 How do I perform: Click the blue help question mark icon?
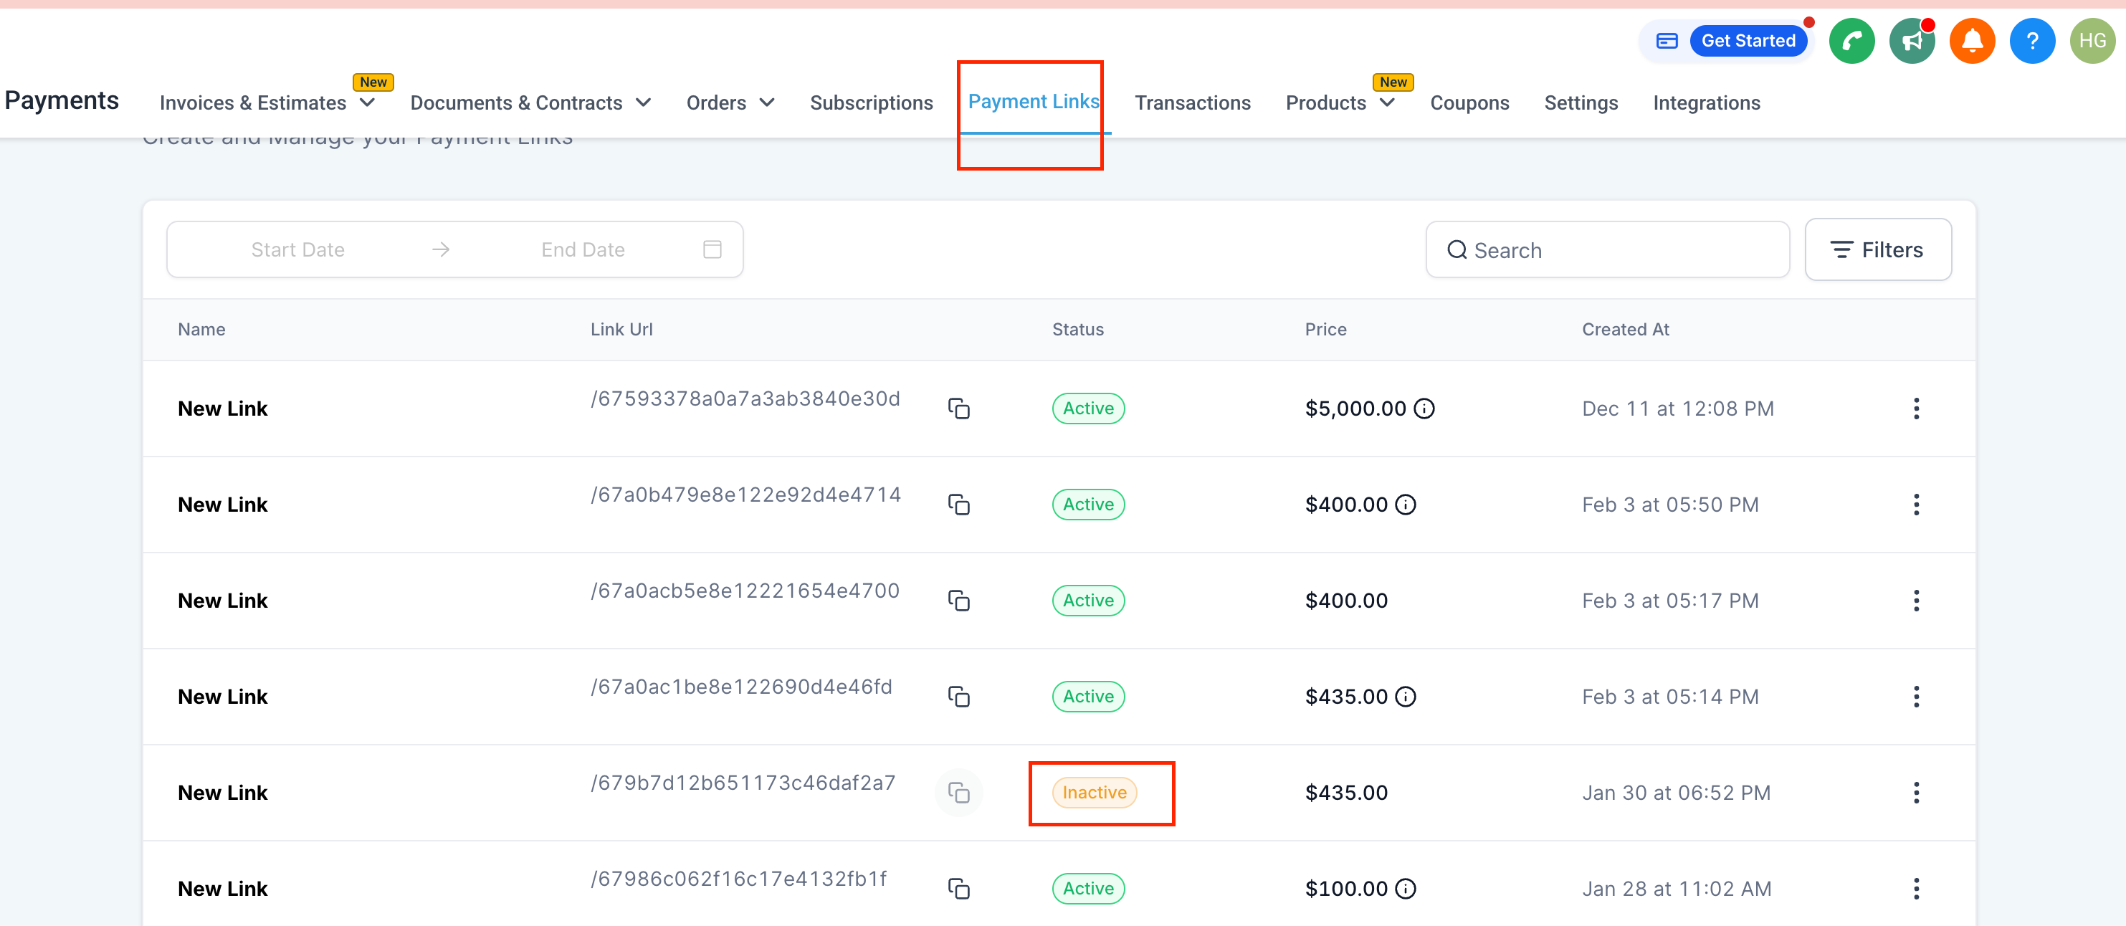click(2032, 42)
